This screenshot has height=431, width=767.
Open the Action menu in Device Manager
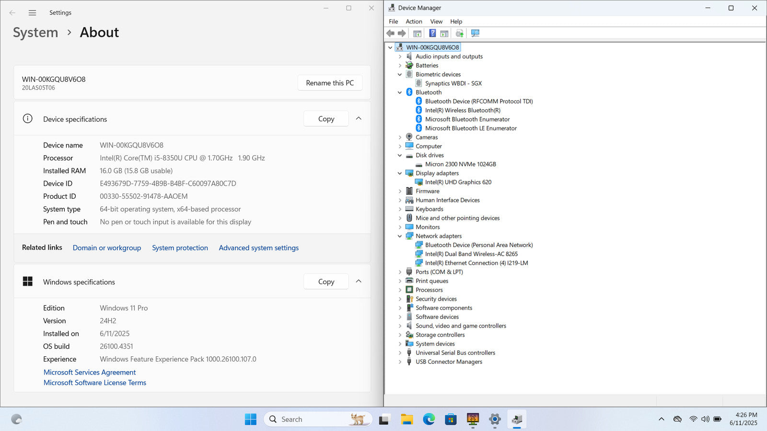click(414, 22)
